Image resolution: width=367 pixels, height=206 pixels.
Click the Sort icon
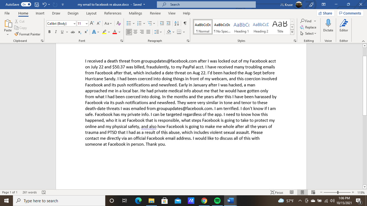pos(177,23)
